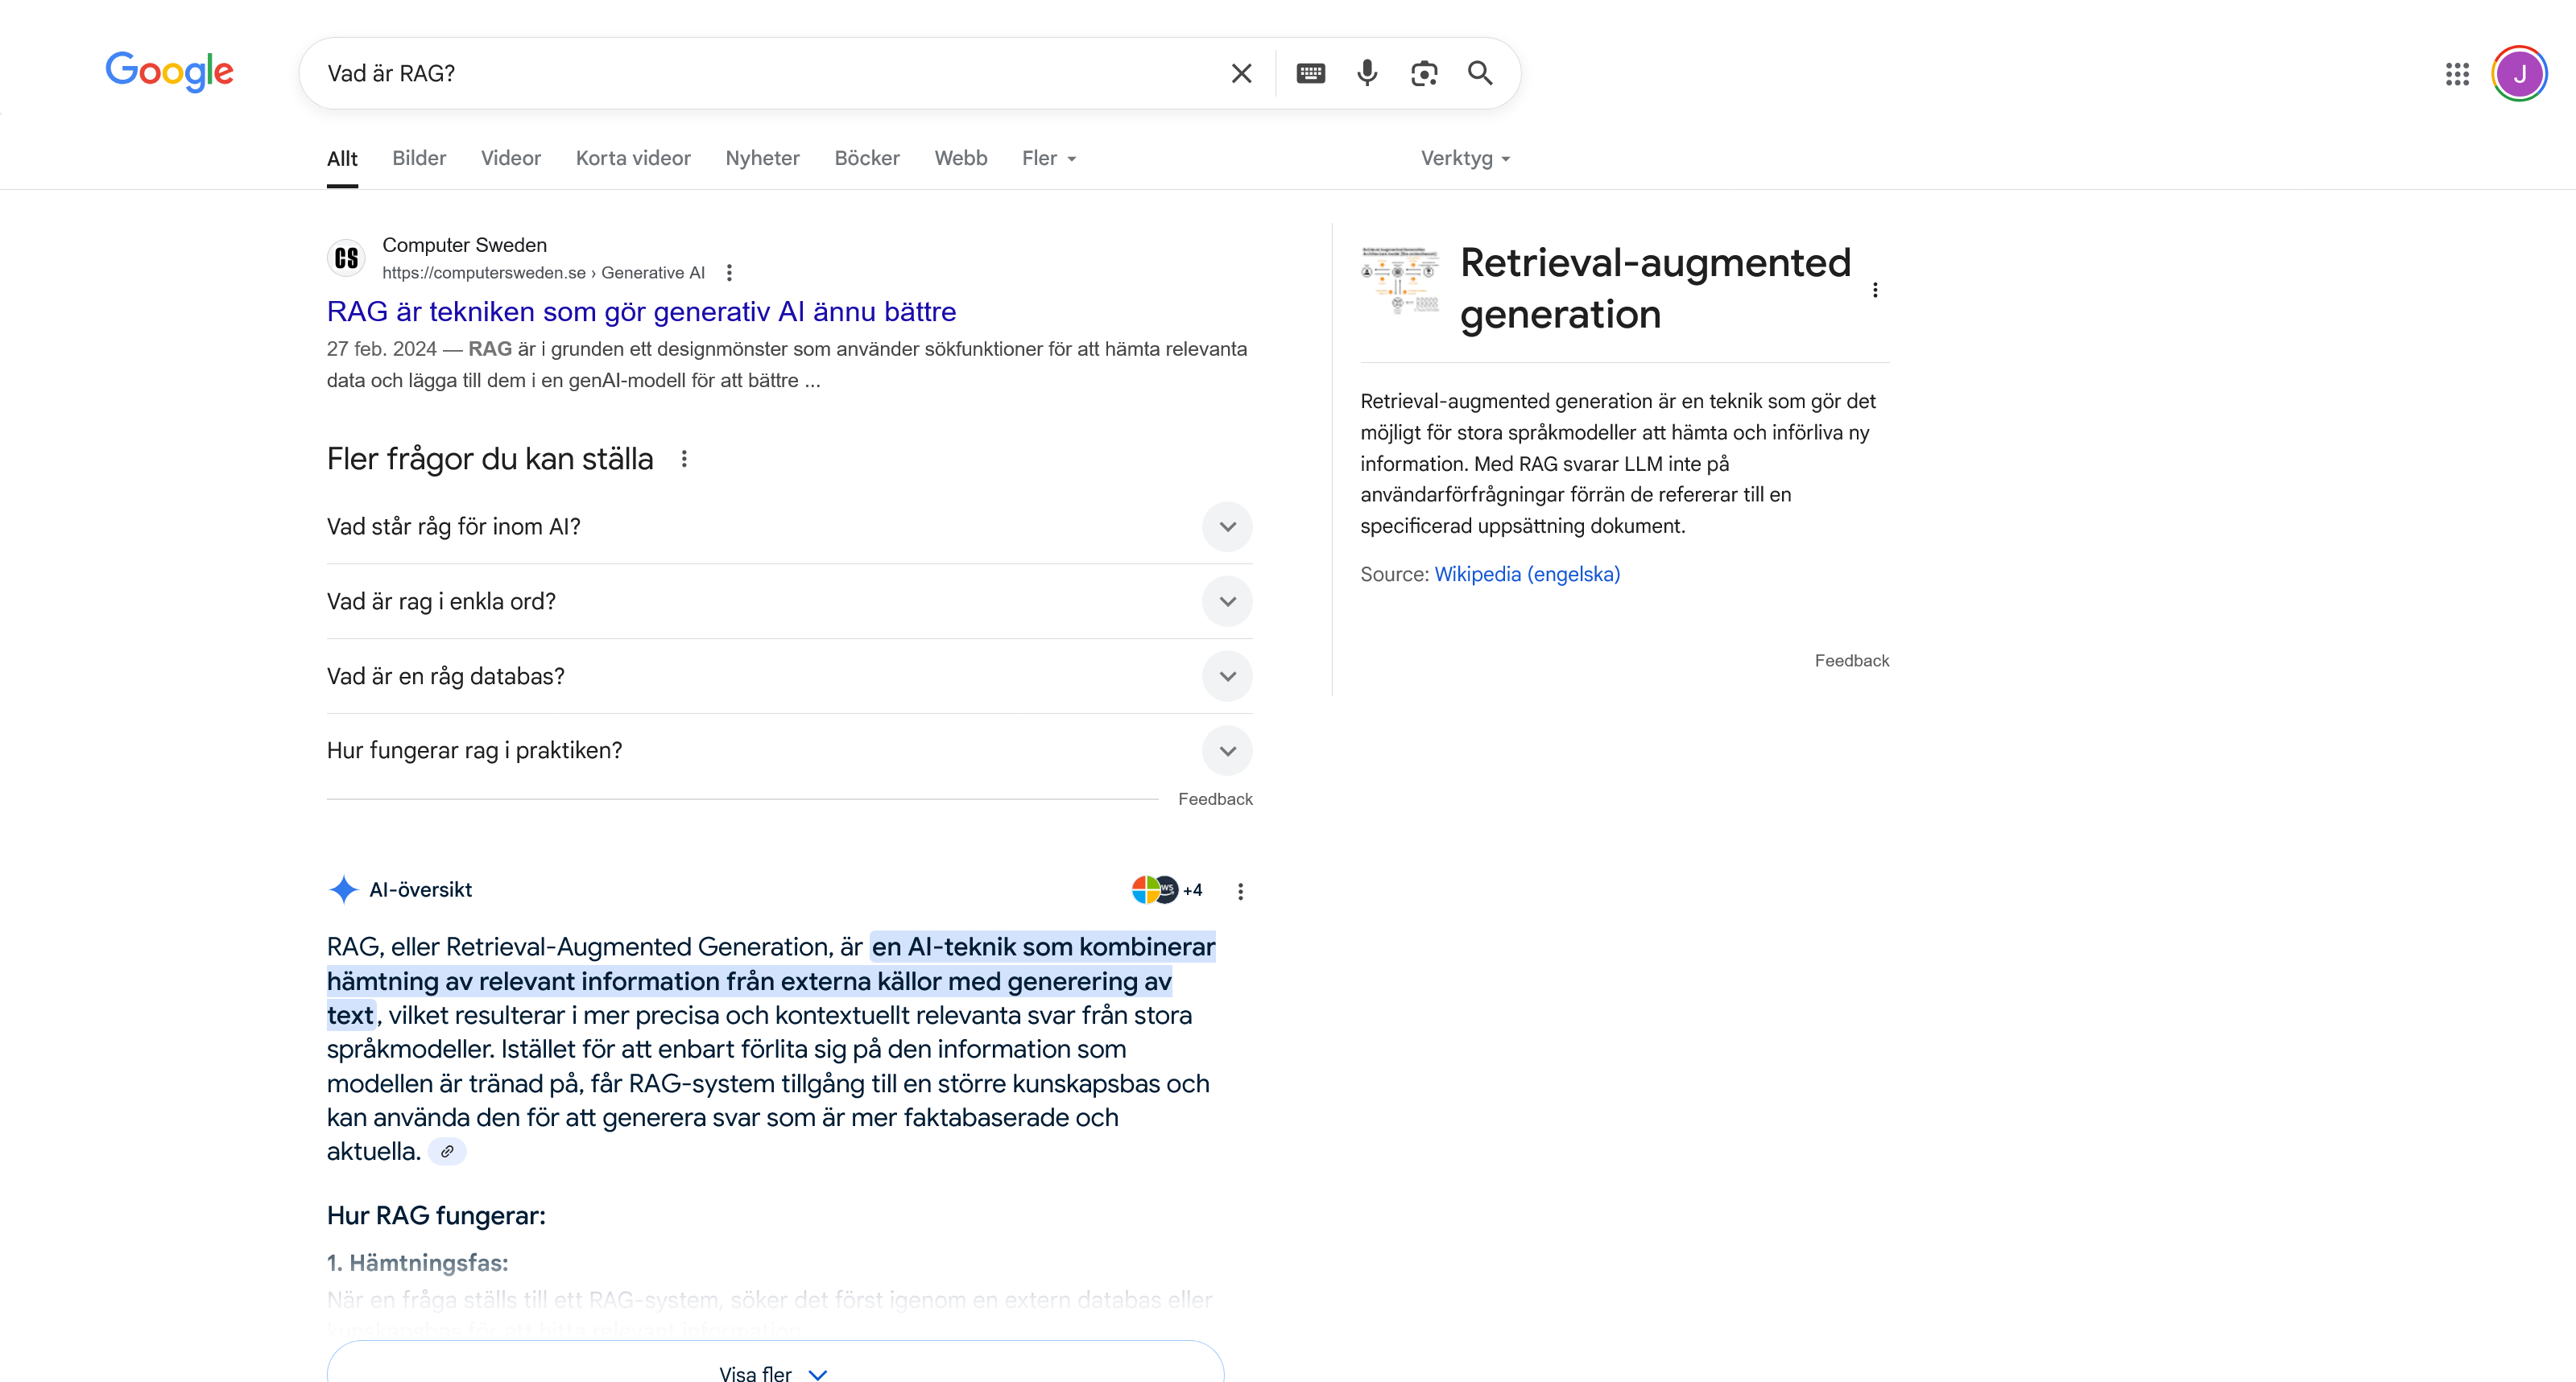This screenshot has height=1382, width=2576.
Task: Clear the search query with the X icon
Action: (x=1240, y=73)
